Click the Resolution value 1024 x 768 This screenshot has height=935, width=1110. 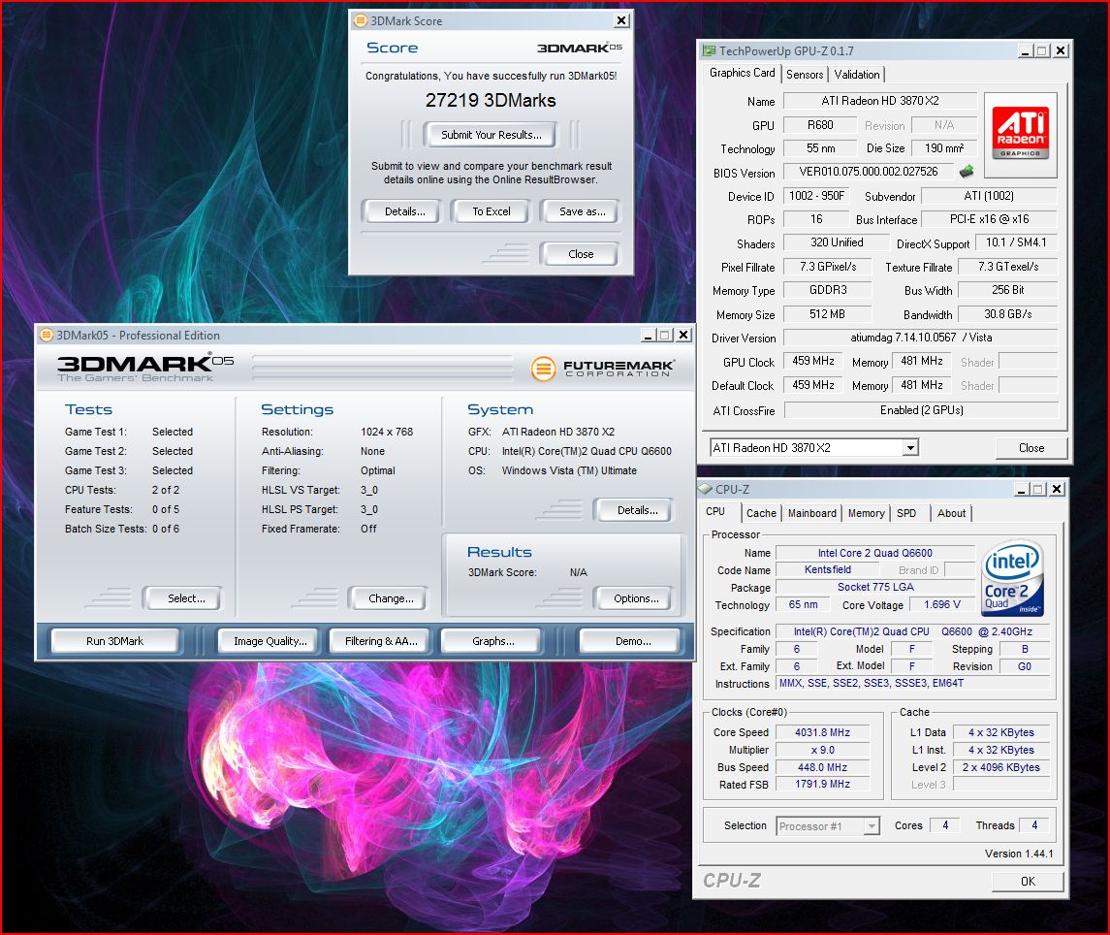pos(387,432)
